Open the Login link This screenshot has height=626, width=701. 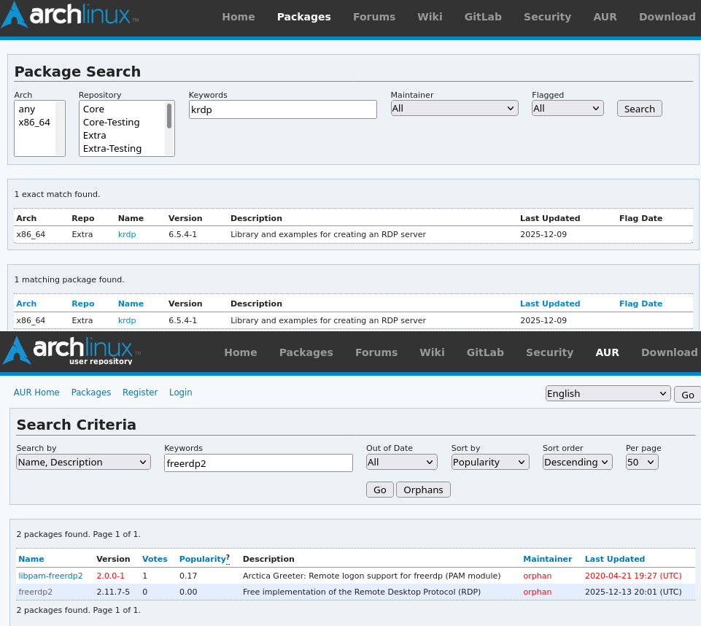click(x=181, y=392)
